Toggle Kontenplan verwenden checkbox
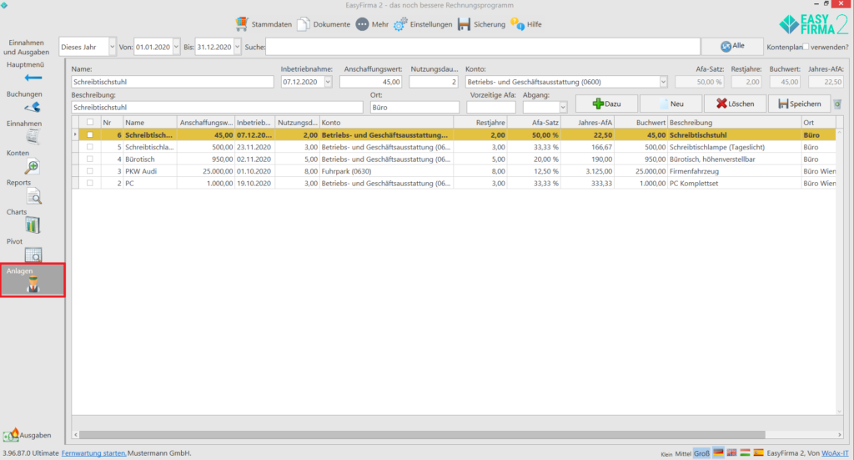This screenshot has height=460, width=854. 806,47
